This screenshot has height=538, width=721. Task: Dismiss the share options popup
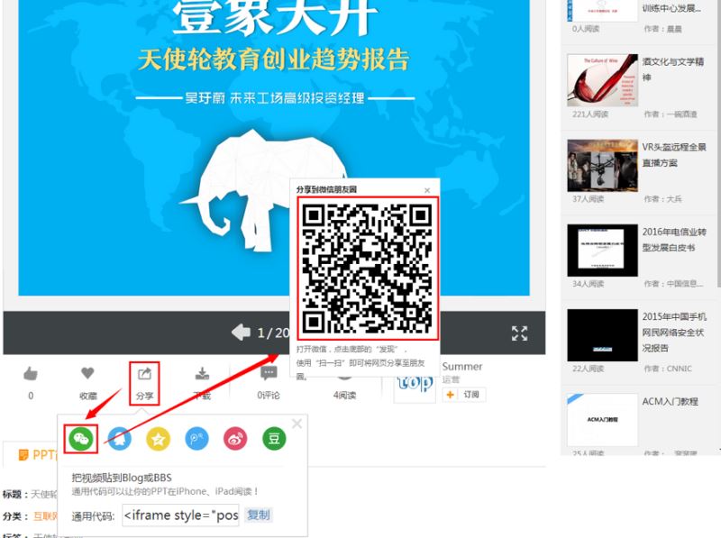(x=297, y=424)
